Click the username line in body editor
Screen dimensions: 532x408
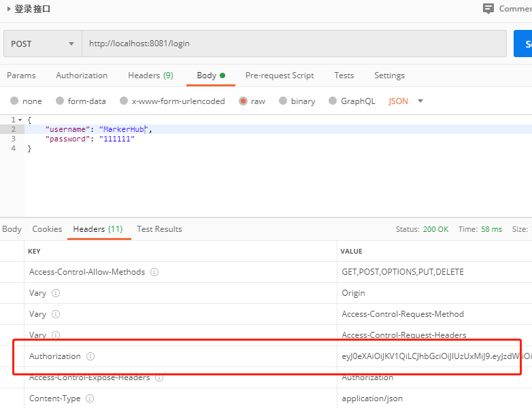(x=278, y=129)
